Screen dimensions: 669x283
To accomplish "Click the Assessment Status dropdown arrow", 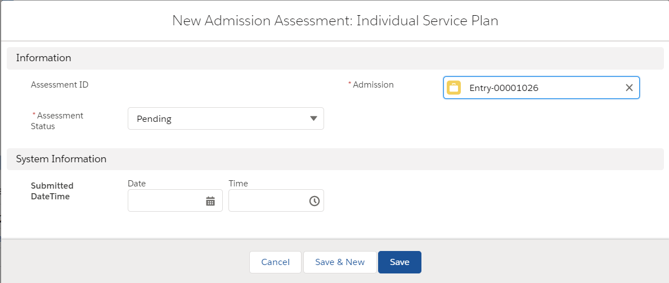I will coord(313,118).
